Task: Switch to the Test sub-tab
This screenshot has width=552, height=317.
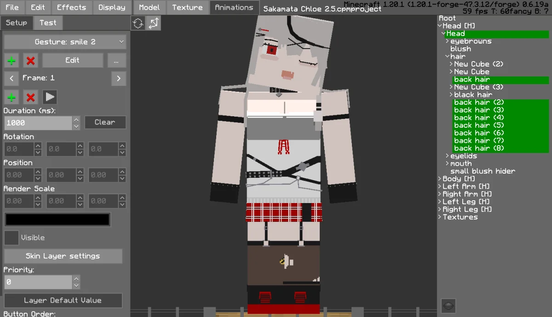Action: tap(48, 23)
